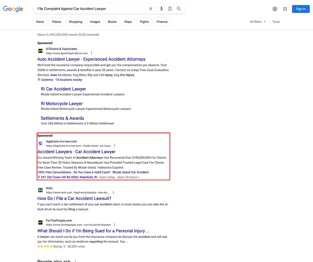Click the 15 locations nearby link
The width and height of the screenshot is (313, 262).
point(69,80)
